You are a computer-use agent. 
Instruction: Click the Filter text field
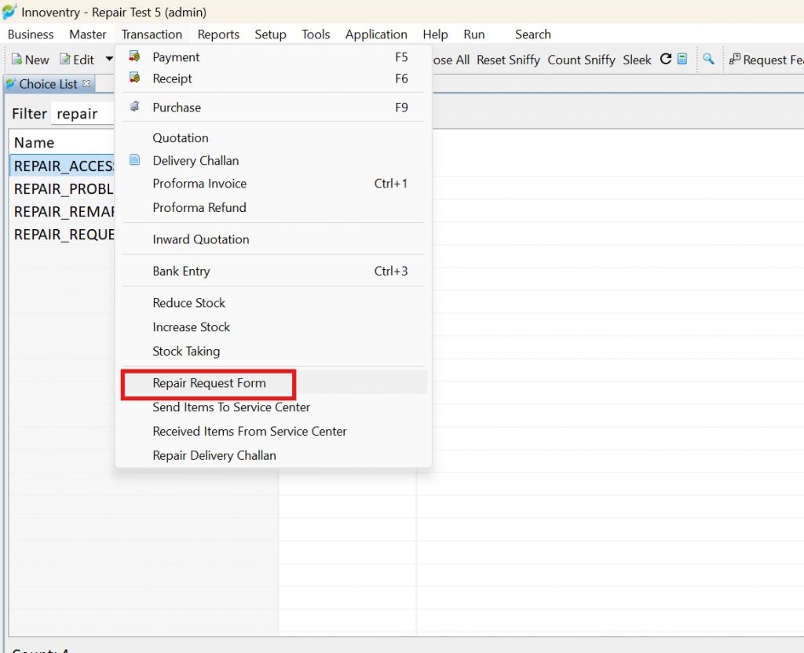click(x=83, y=113)
